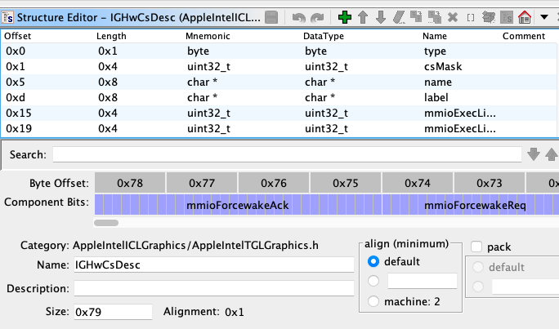Click the green plus Insert Undefined Byte icon
Screen dimensions: 559x329
(344, 17)
